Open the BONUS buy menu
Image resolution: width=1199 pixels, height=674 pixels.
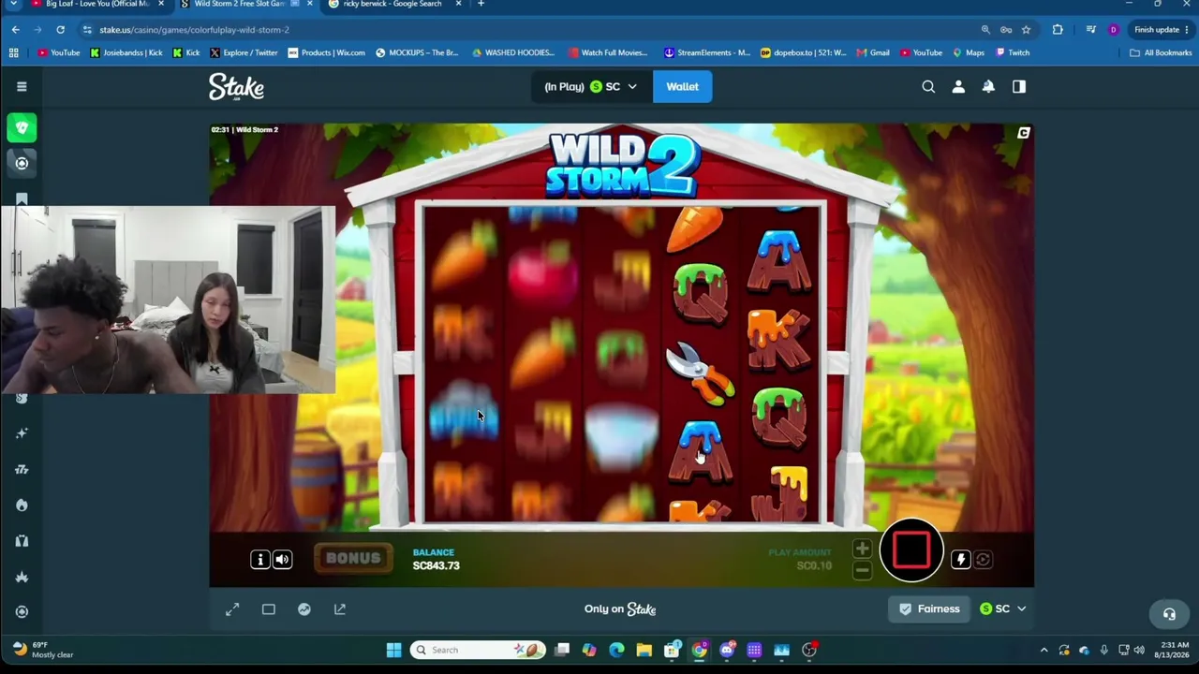click(353, 559)
